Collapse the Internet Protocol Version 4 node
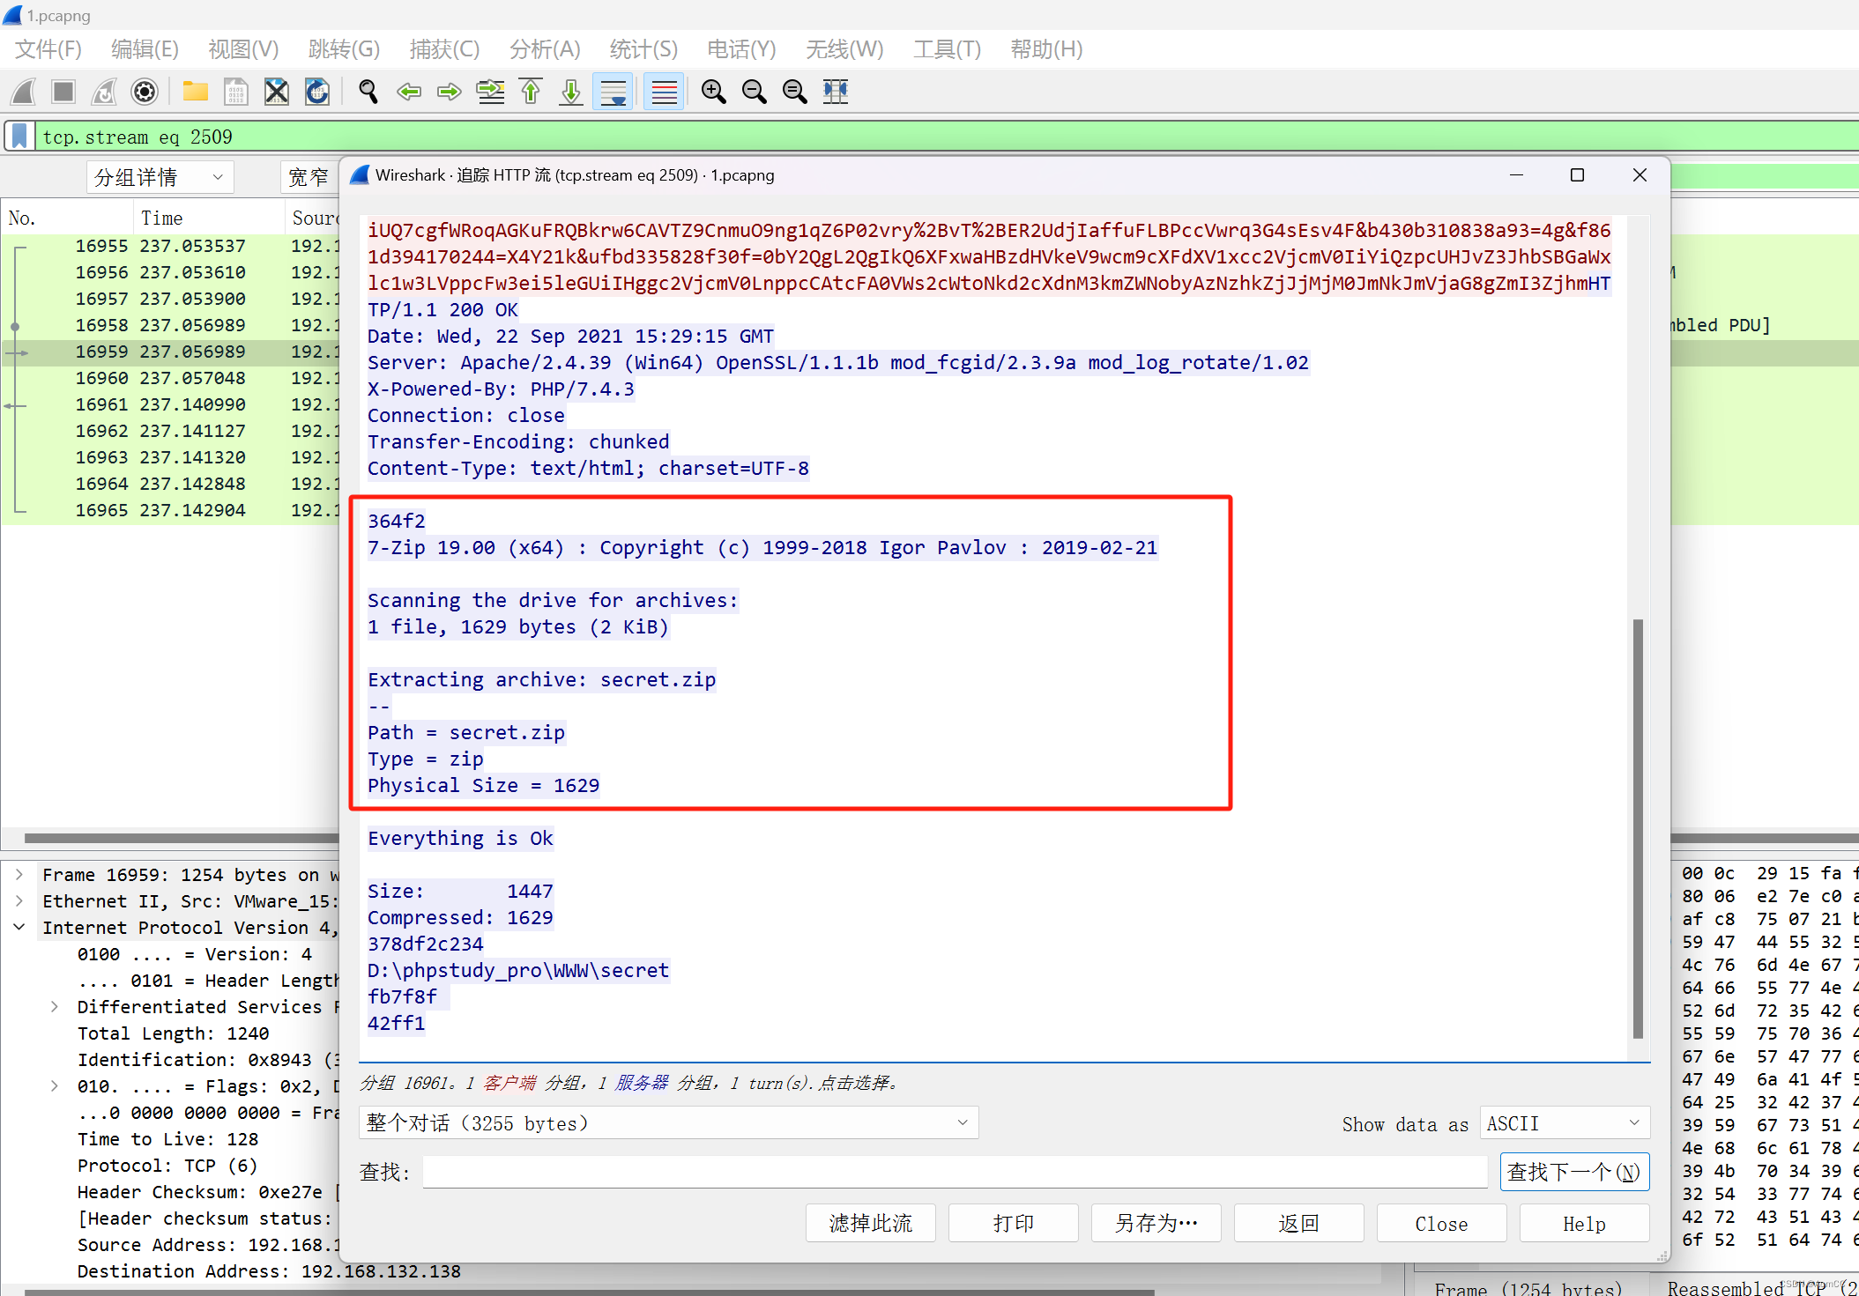This screenshot has height=1296, width=1859. click(19, 928)
